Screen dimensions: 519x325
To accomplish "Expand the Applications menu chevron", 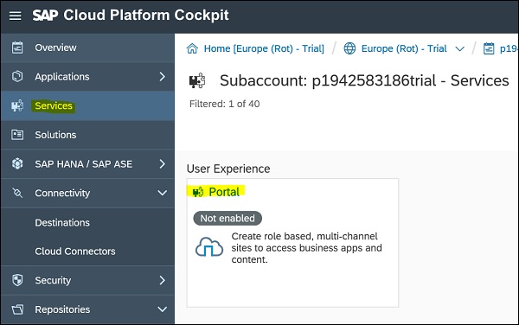I will [163, 76].
